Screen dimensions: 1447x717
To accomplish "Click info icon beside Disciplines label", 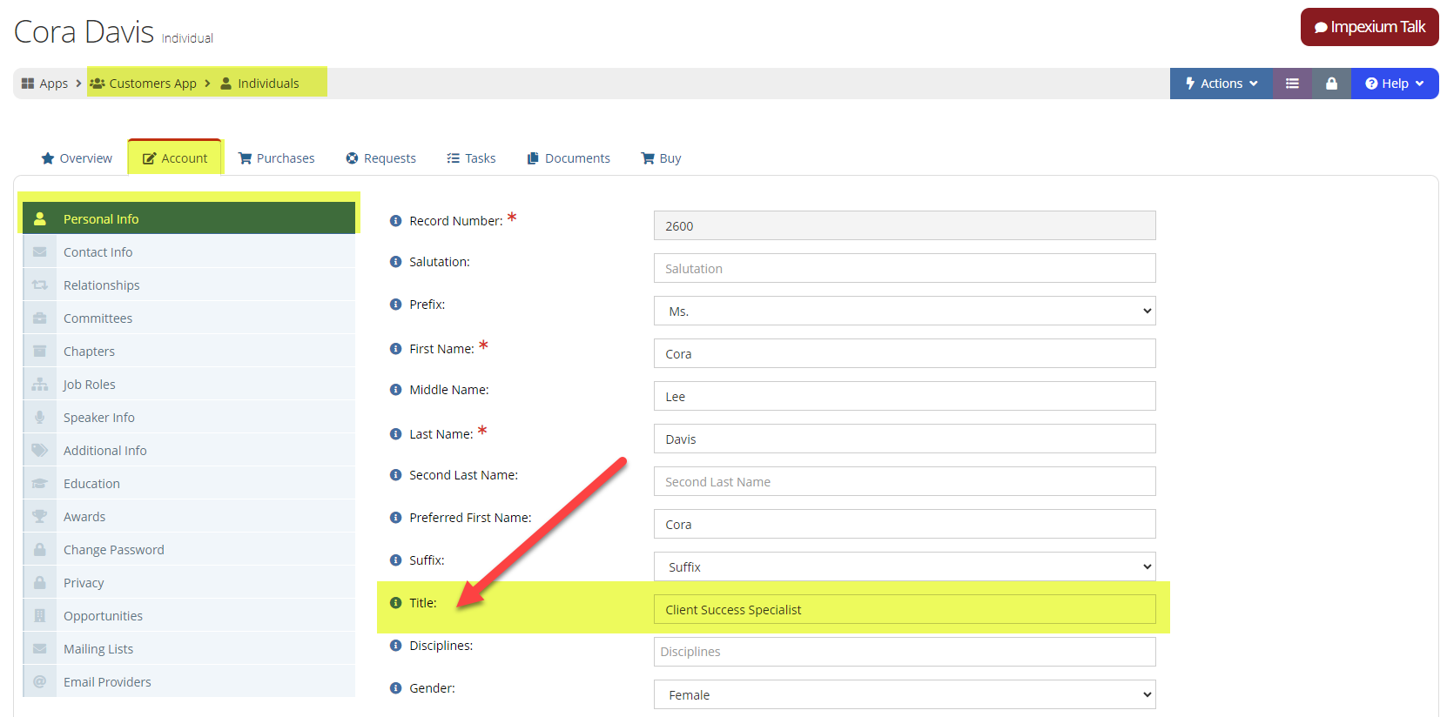I will click(x=395, y=646).
